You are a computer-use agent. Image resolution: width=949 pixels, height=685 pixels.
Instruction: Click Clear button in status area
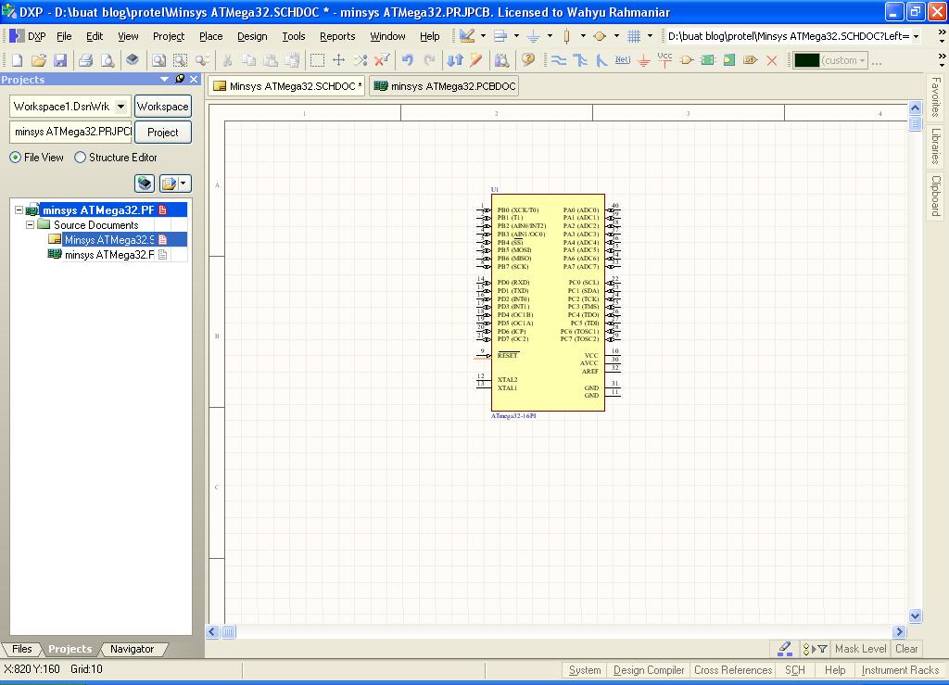(x=906, y=649)
